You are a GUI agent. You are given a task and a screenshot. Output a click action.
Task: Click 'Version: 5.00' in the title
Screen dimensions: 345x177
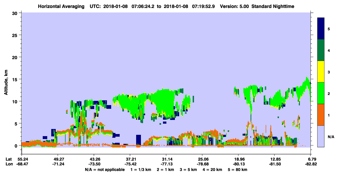point(234,6)
